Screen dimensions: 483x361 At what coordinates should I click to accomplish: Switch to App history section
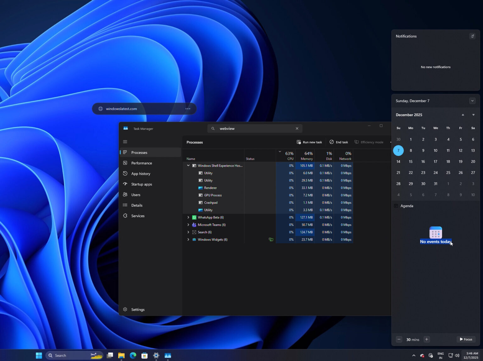click(141, 173)
